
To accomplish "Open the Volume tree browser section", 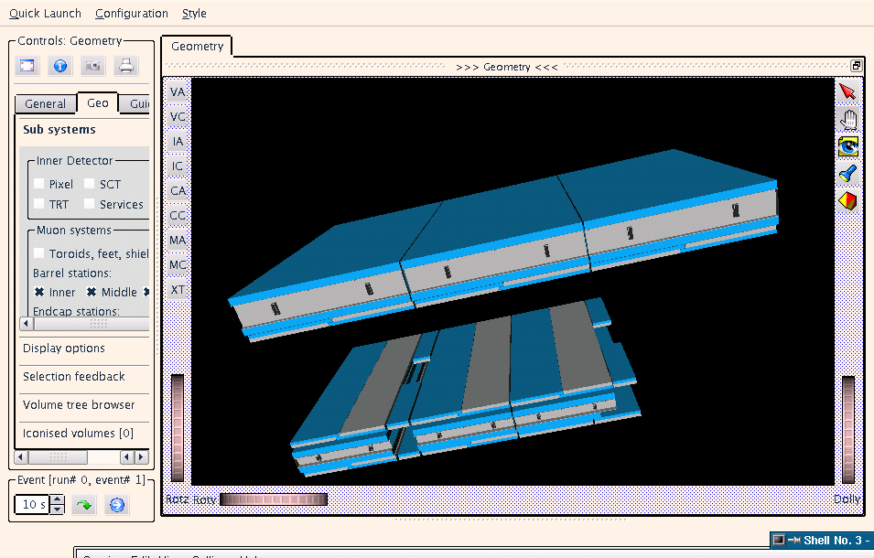I will click(79, 405).
